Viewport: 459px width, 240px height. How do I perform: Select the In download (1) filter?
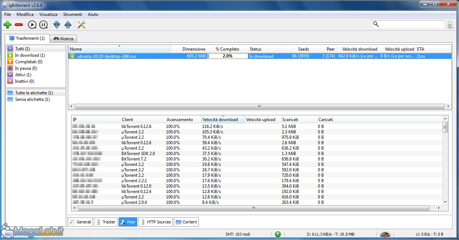(x=36, y=55)
